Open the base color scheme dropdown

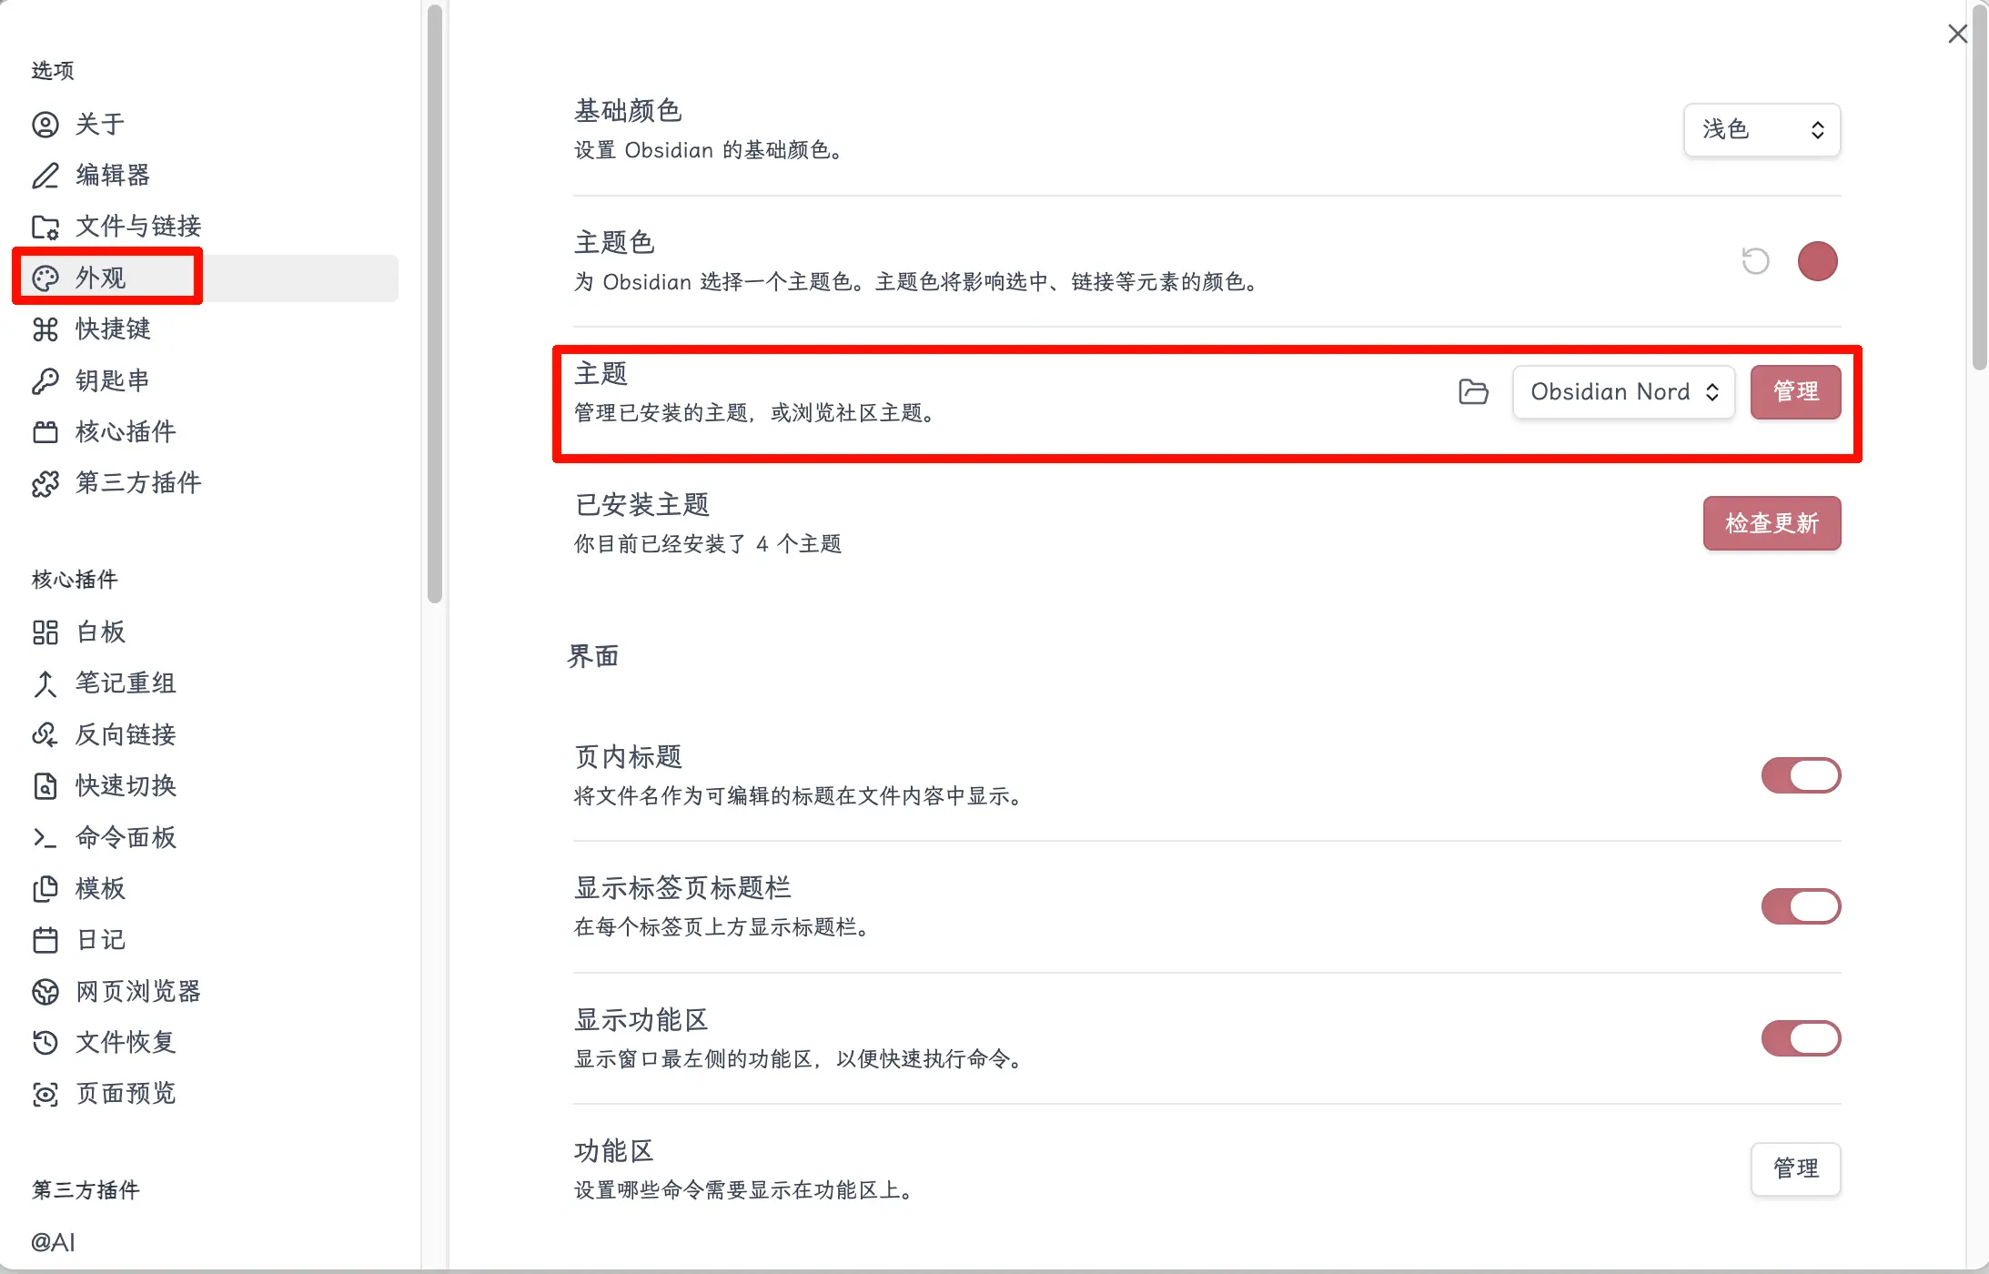point(1762,130)
